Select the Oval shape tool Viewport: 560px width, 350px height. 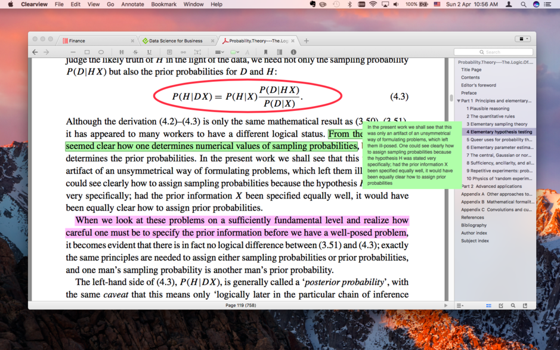click(x=101, y=52)
